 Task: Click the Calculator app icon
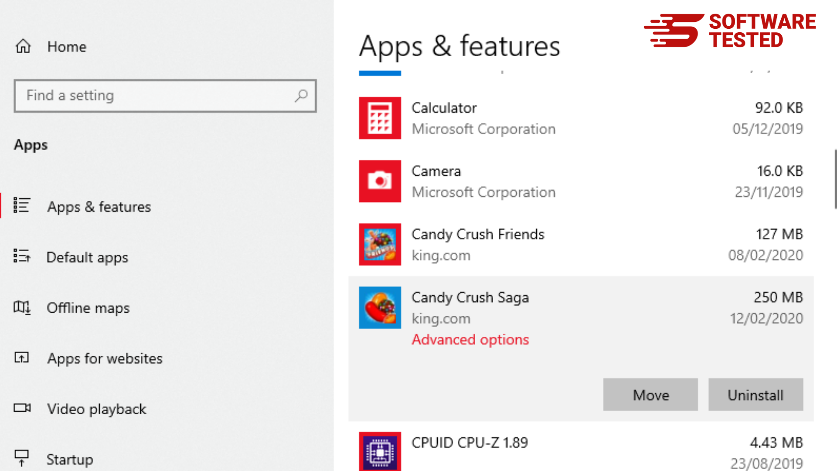379,117
